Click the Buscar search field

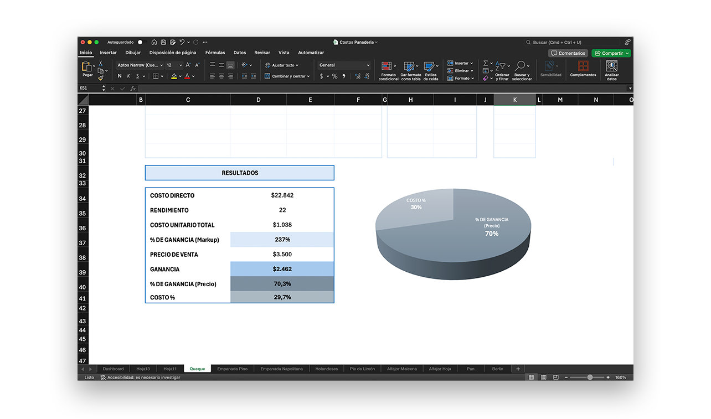(x=572, y=42)
